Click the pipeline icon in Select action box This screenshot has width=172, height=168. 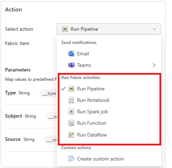(65, 29)
